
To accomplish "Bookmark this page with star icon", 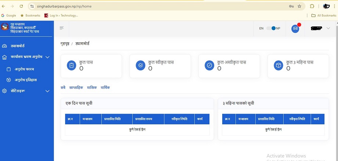I will point(299,6).
